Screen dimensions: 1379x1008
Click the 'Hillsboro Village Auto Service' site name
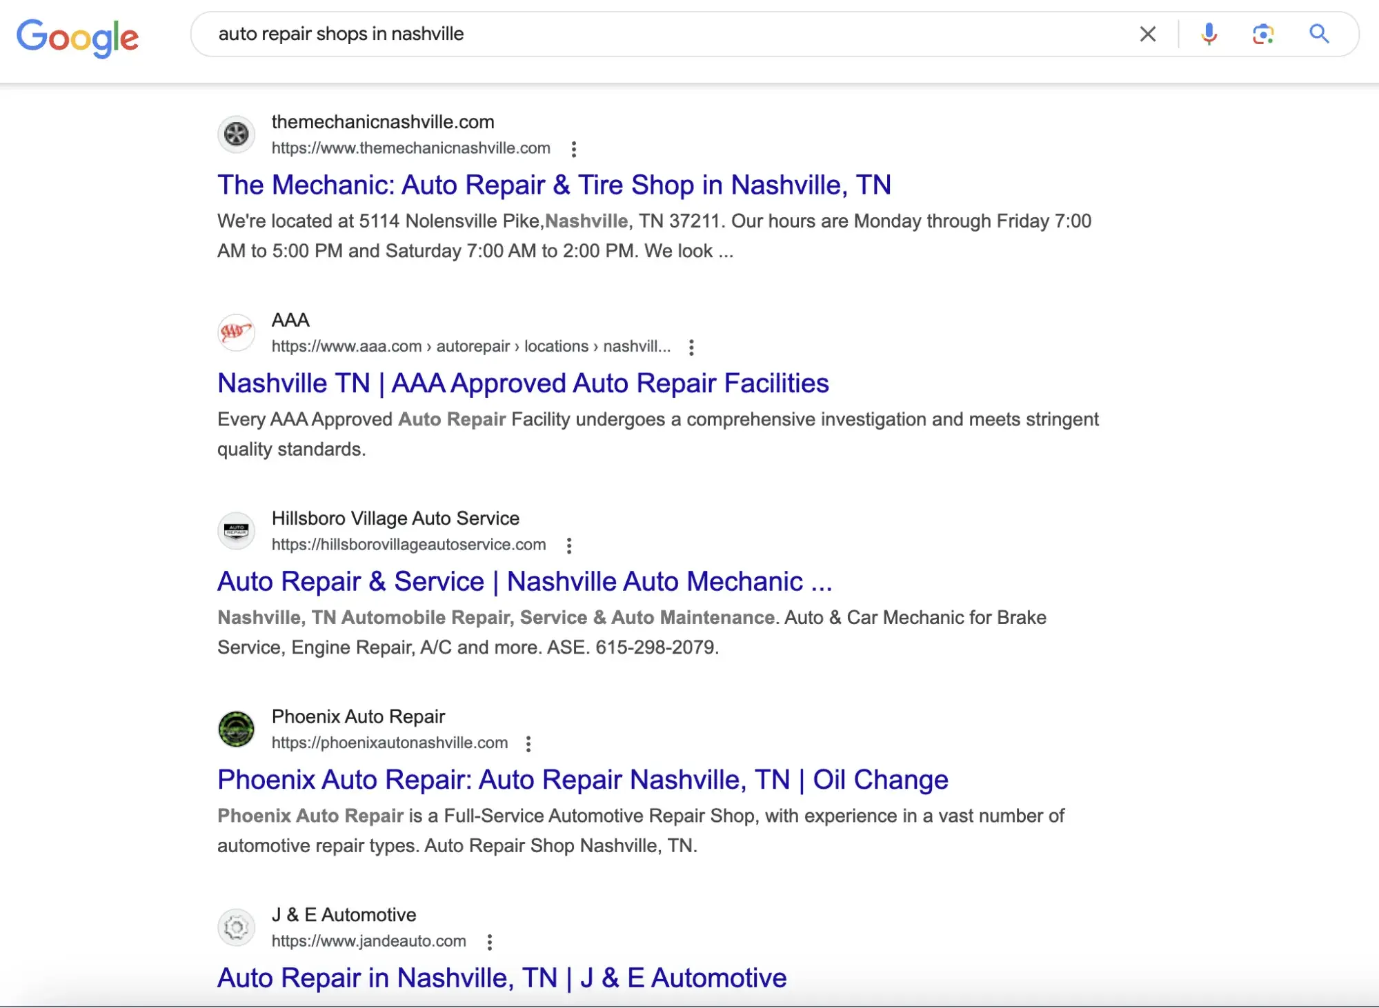pos(395,518)
